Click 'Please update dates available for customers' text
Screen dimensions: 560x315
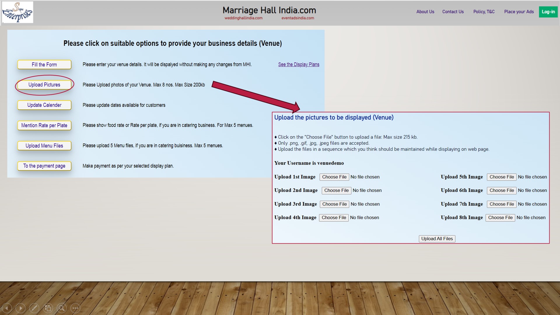(124, 105)
